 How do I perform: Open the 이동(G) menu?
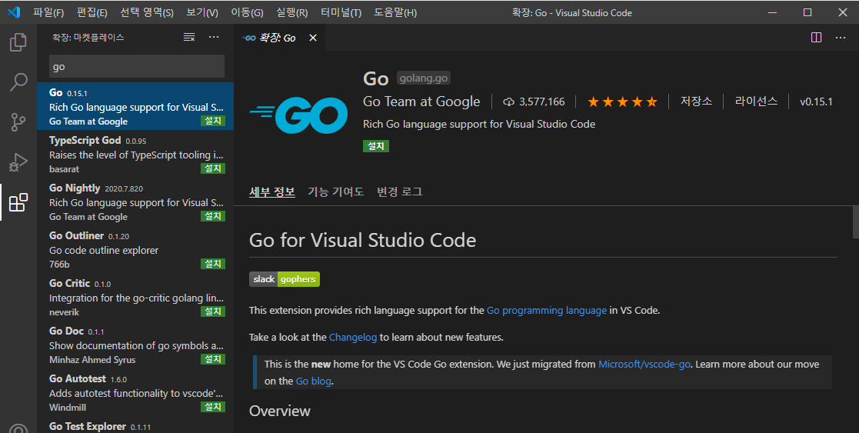coord(247,12)
